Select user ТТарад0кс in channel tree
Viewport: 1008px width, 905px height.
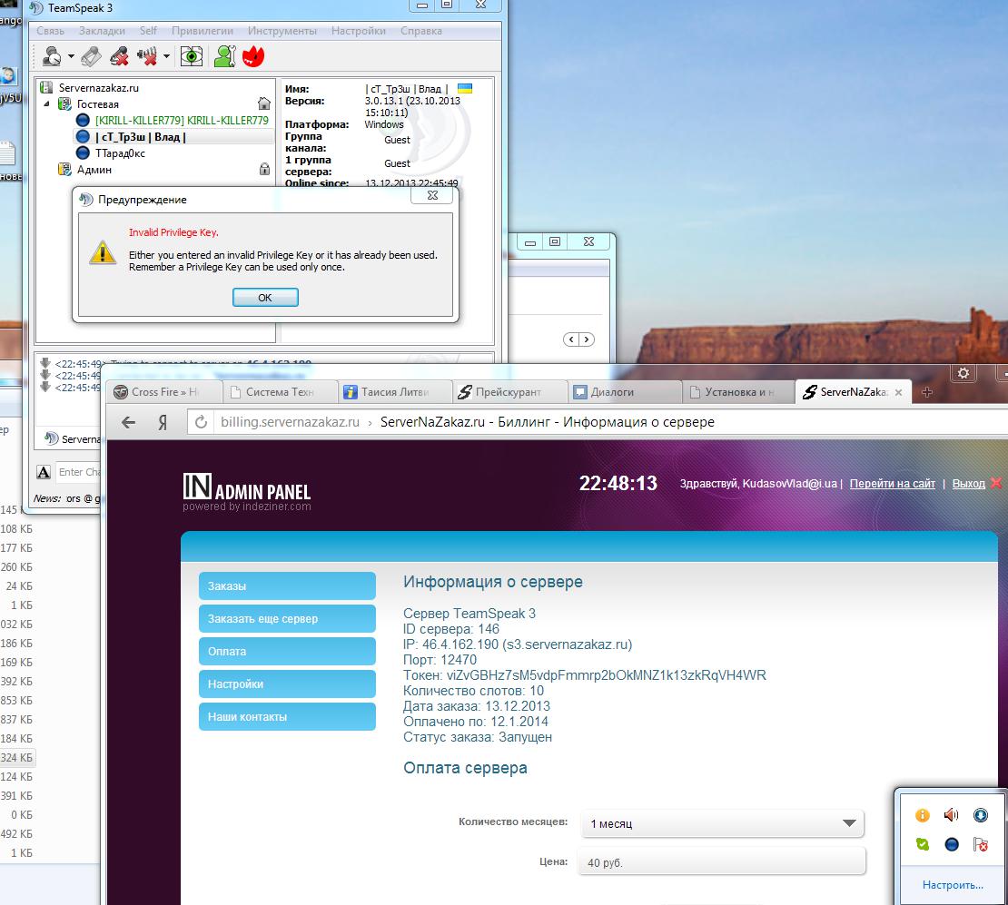(x=120, y=153)
